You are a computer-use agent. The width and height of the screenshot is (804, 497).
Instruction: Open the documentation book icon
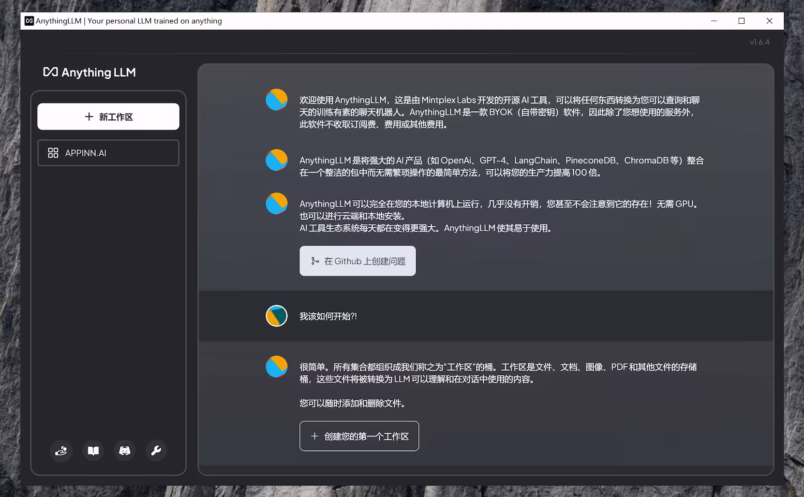click(93, 451)
